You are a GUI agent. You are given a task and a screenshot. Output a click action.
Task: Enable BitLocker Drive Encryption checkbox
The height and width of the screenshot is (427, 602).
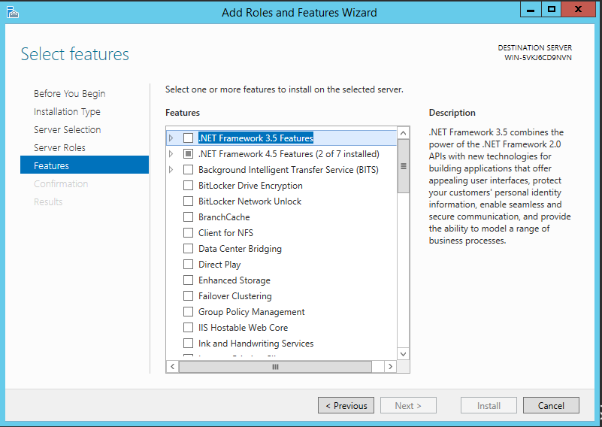189,186
